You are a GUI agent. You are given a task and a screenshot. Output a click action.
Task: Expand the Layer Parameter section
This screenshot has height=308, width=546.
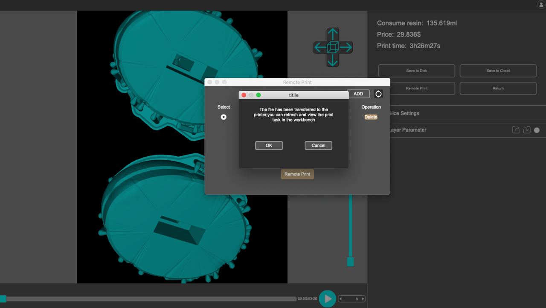point(404,130)
